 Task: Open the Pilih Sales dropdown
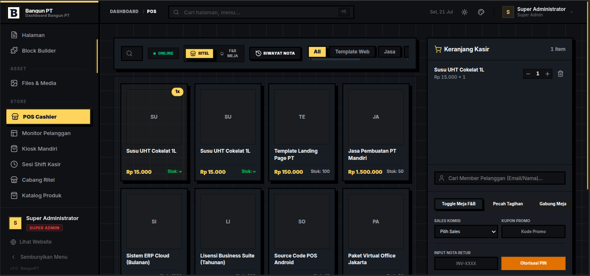click(x=466, y=231)
